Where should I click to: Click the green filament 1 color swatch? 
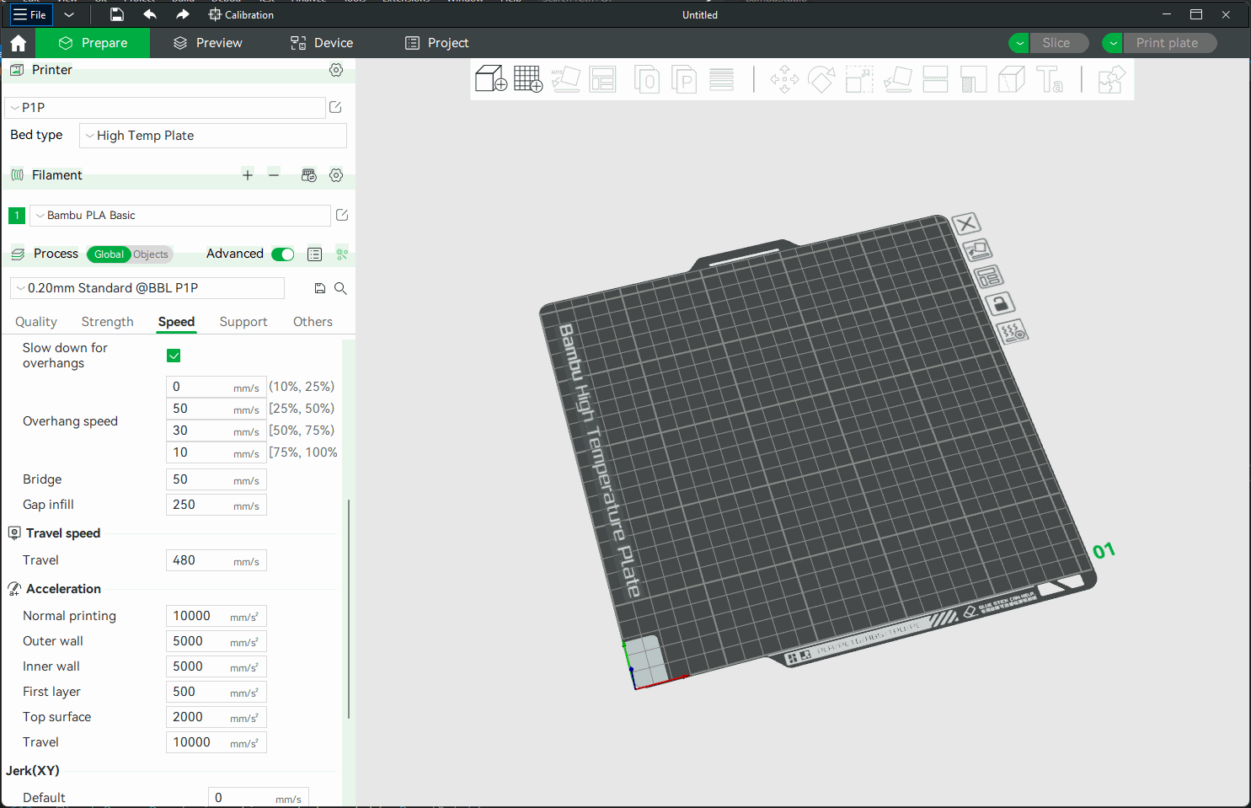pos(17,216)
